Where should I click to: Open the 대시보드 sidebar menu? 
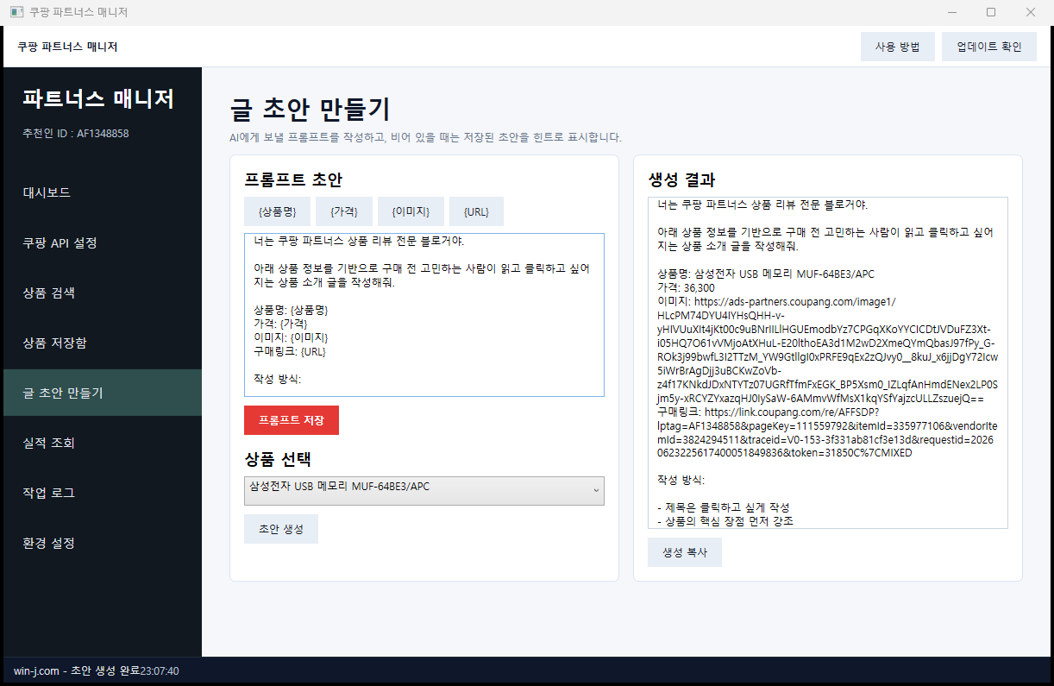[103, 192]
